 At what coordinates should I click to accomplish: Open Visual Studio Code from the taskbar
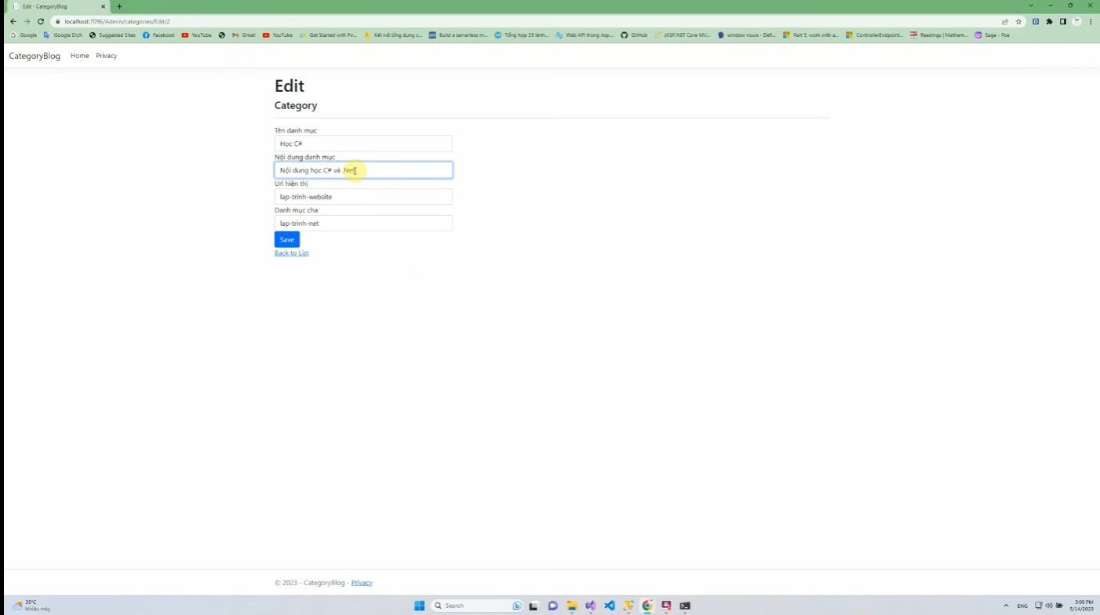610,606
